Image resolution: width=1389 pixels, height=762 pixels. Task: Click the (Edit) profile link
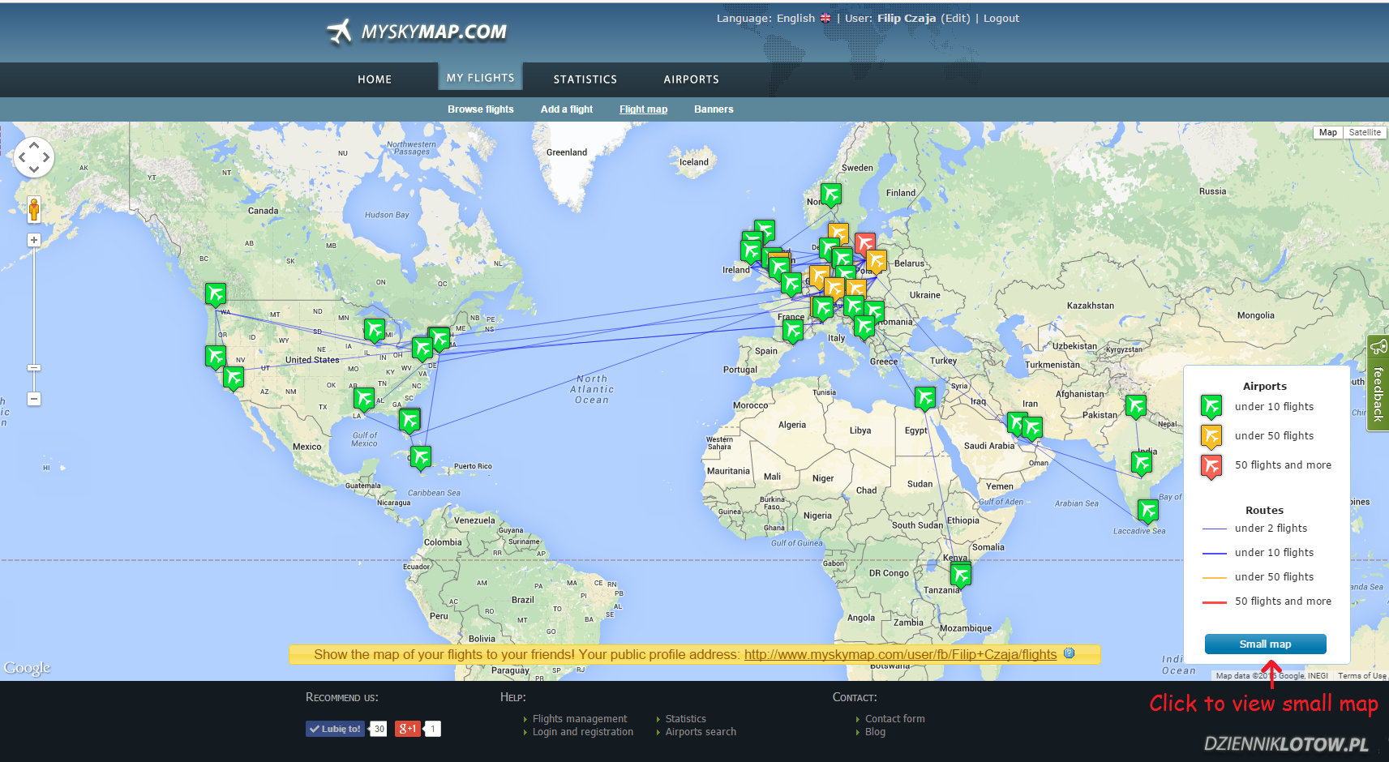[x=955, y=18]
